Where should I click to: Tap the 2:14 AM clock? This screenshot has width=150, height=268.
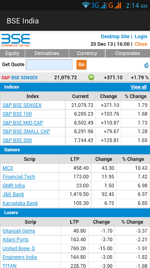pos(137,6)
